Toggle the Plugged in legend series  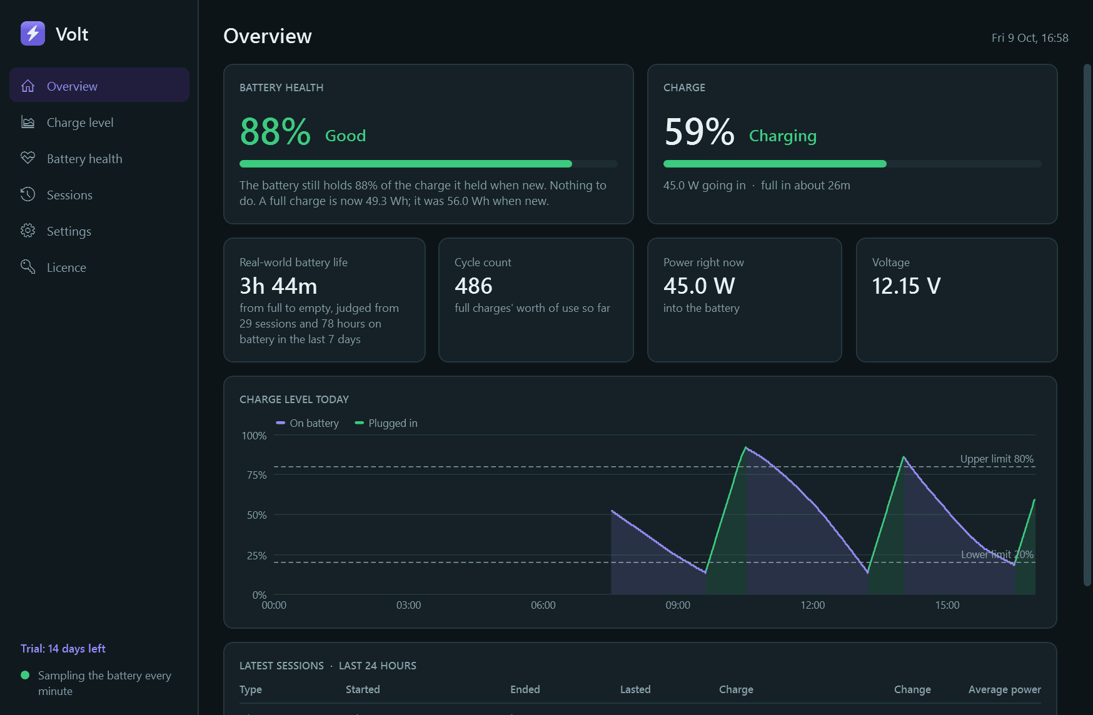point(386,423)
